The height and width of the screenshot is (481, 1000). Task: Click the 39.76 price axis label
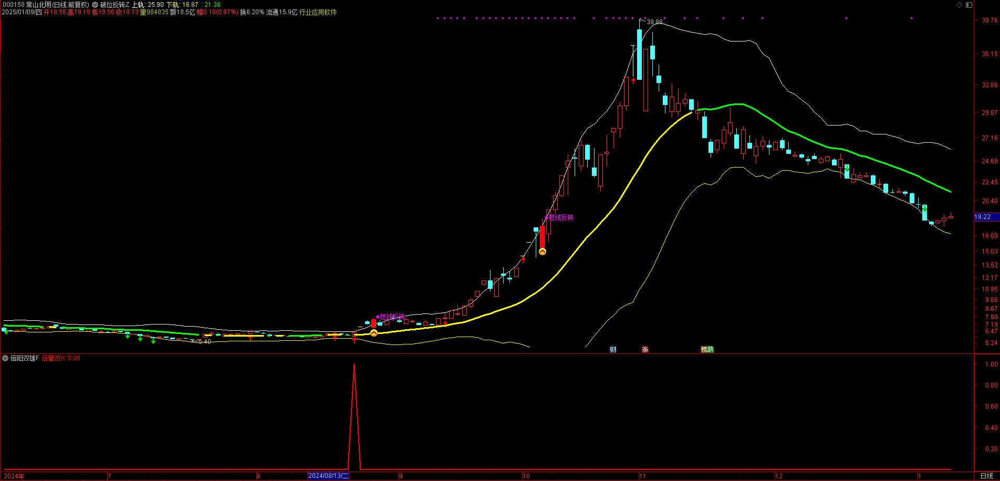click(989, 20)
